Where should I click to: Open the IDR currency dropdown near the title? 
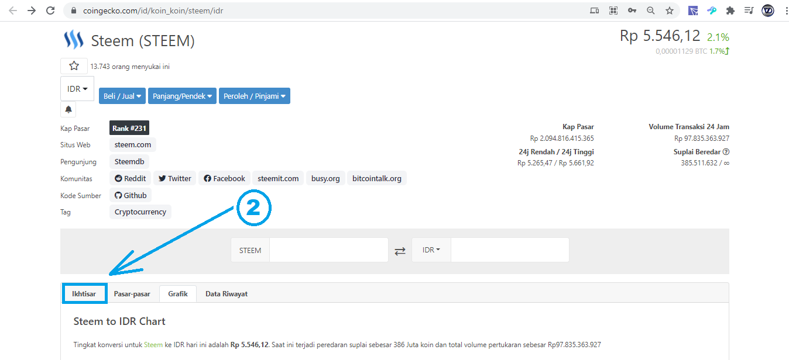[x=77, y=89]
